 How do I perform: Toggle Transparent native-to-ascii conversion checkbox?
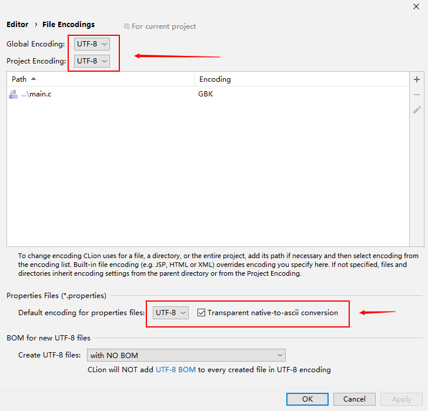[x=201, y=312]
